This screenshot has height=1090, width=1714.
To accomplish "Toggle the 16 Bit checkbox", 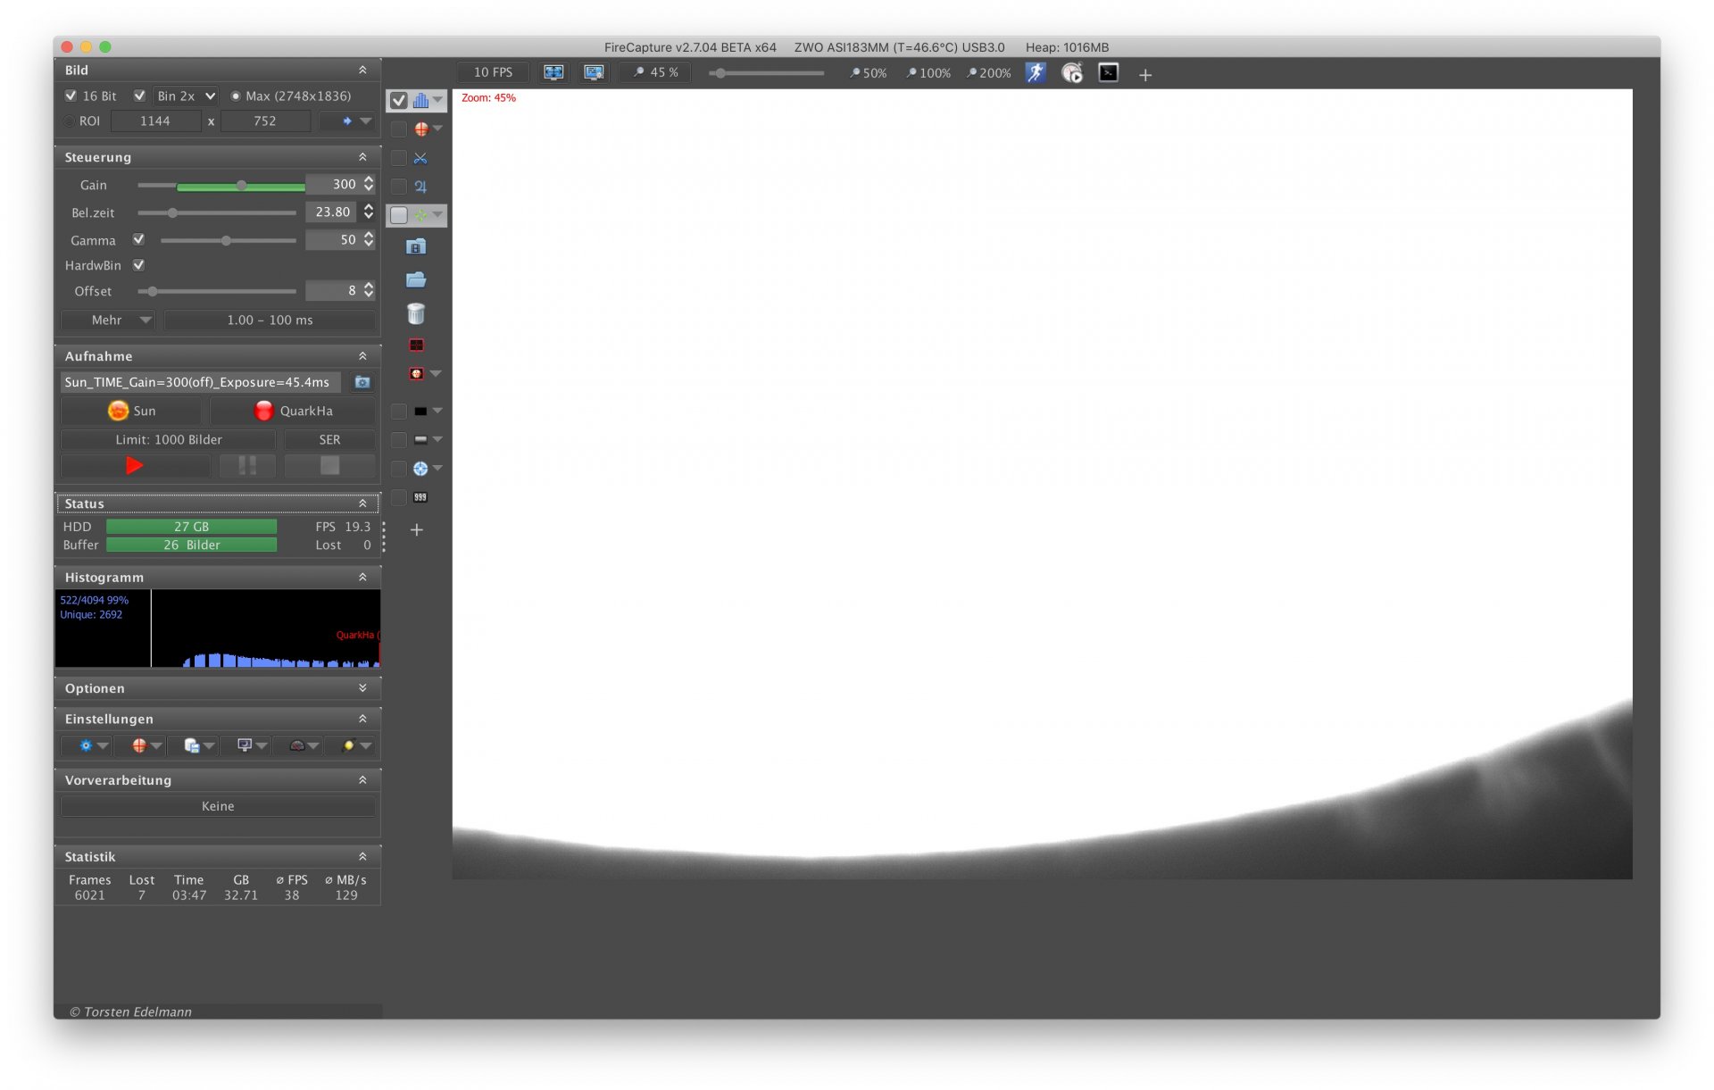I will 71,96.
